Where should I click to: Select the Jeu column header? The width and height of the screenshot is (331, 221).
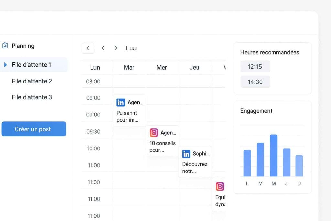click(x=195, y=67)
